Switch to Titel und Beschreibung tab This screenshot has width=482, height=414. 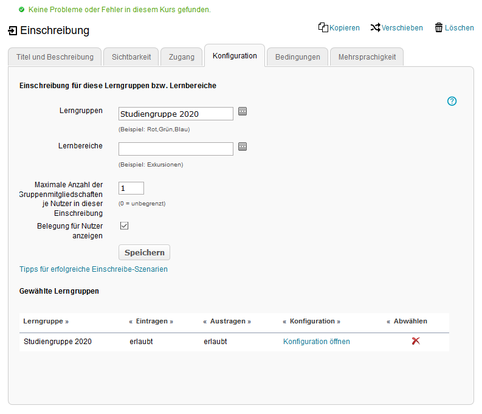coord(54,57)
